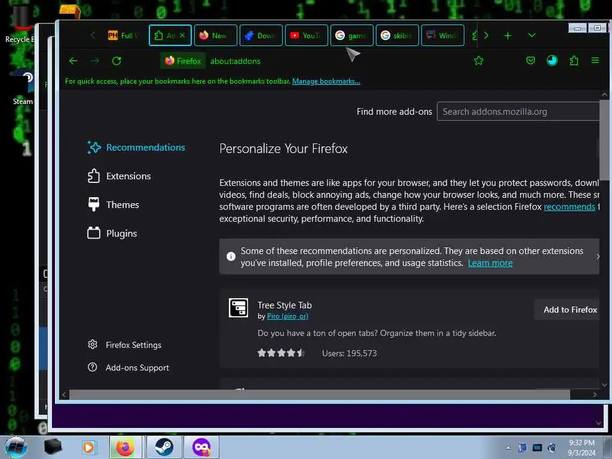Switch to the Down tab
This screenshot has width=612, height=459.
pyautogui.click(x=261, y=35)
